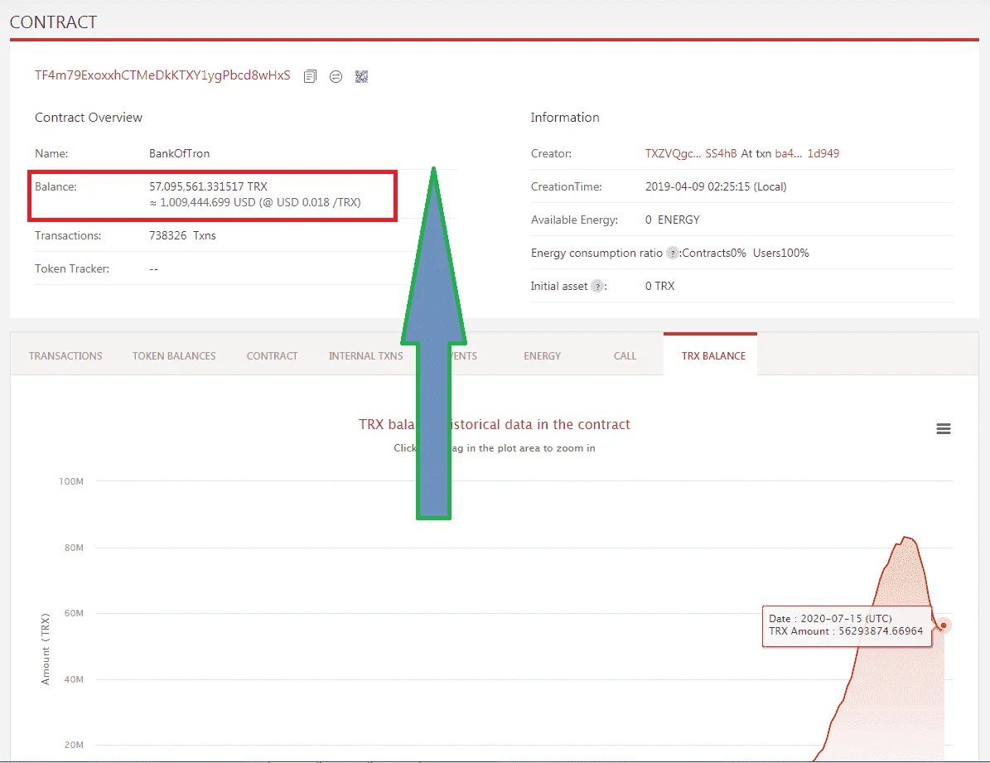
Task: Open creation transaction ba4... 1d949
Action: tap(807, 153)
